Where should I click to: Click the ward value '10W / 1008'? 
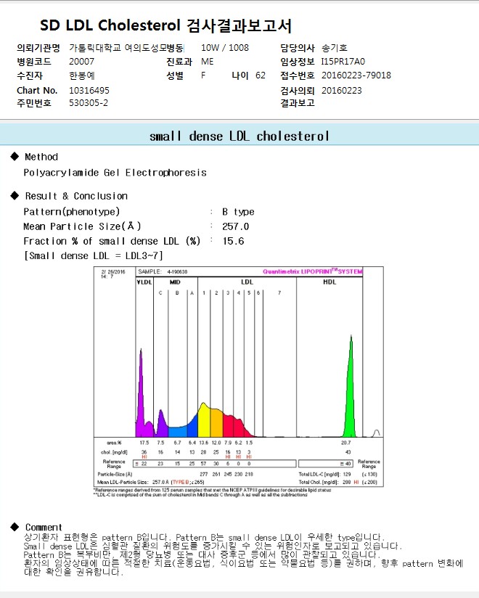225,48
